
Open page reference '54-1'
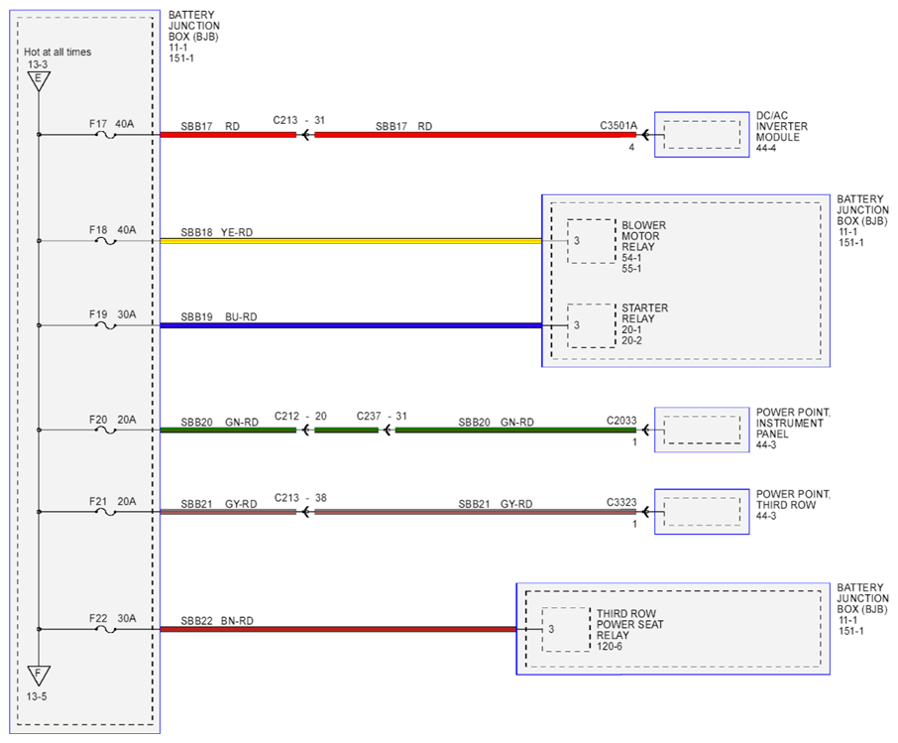coord(631,258)
